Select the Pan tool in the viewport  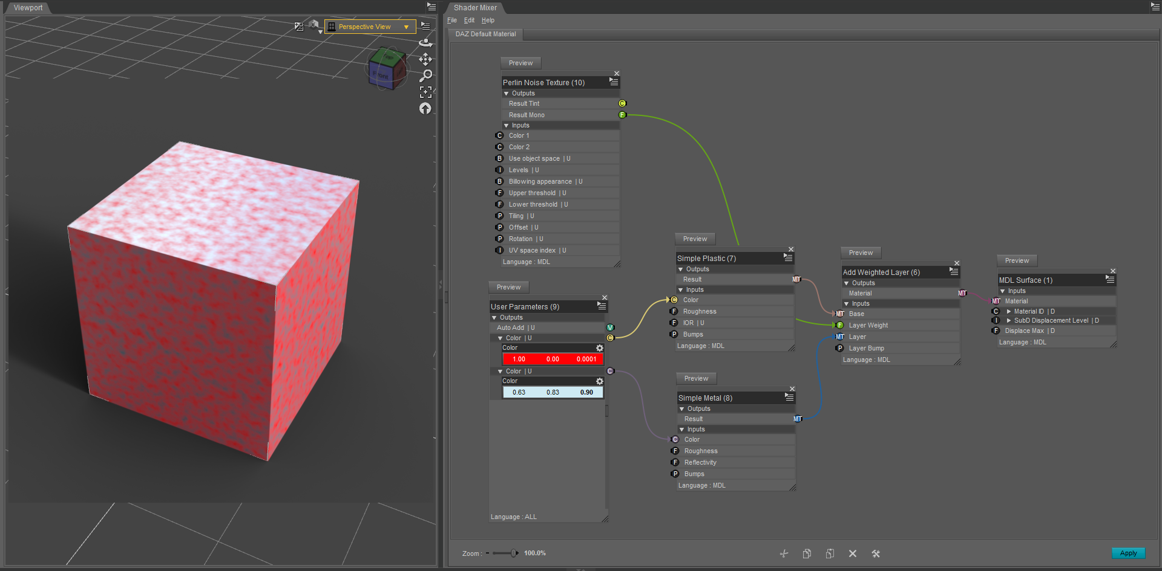point(426,60)
